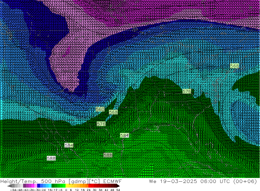Click the 568 label beside the 560 label

(113, 112)
